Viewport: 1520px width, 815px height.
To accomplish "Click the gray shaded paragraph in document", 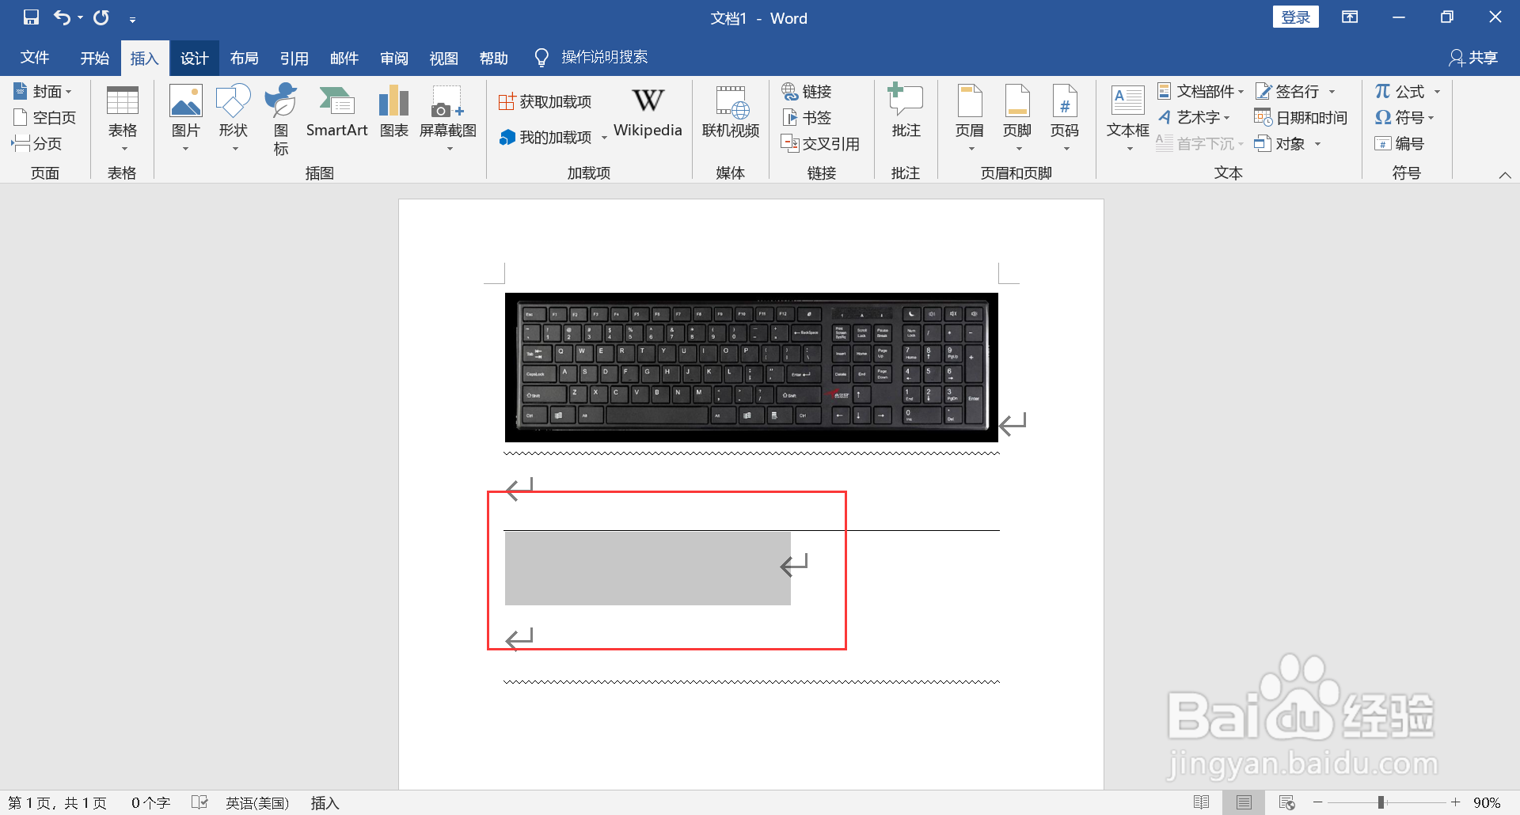I will pos(648,568).
